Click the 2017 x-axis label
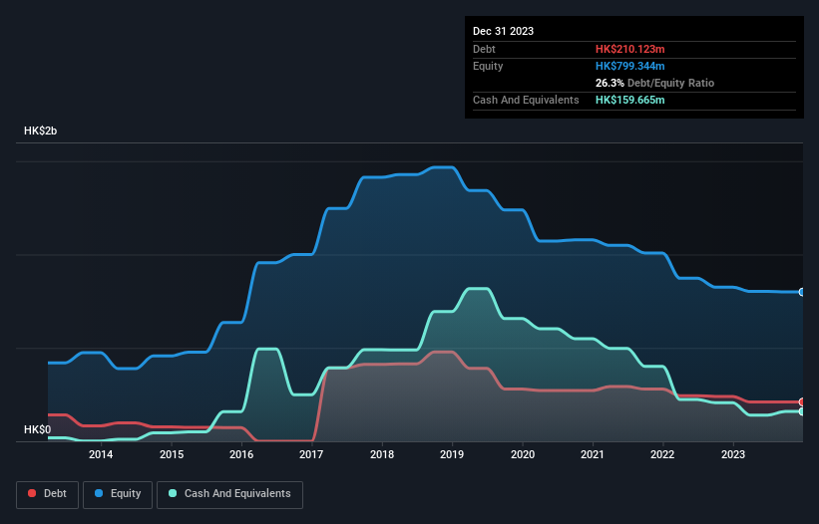Viewport: 819px width, 524px height. coord(311,454)
